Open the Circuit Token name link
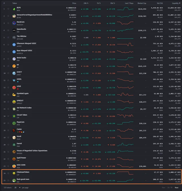This screenshot has height=191, width=182. (22, 115)
